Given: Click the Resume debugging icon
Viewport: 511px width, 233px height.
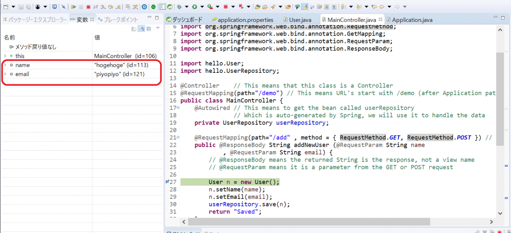Looking at the screenshot, I should tap(73, 7).
